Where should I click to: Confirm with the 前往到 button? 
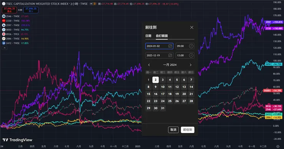tap(188, 130)
